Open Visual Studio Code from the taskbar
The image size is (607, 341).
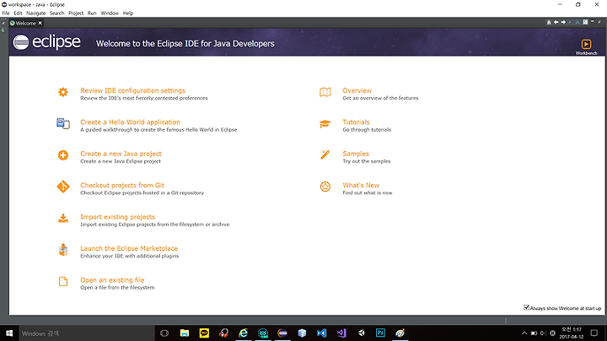322,333
